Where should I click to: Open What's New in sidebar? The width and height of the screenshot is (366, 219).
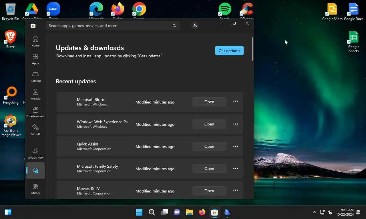pos(35,153)
